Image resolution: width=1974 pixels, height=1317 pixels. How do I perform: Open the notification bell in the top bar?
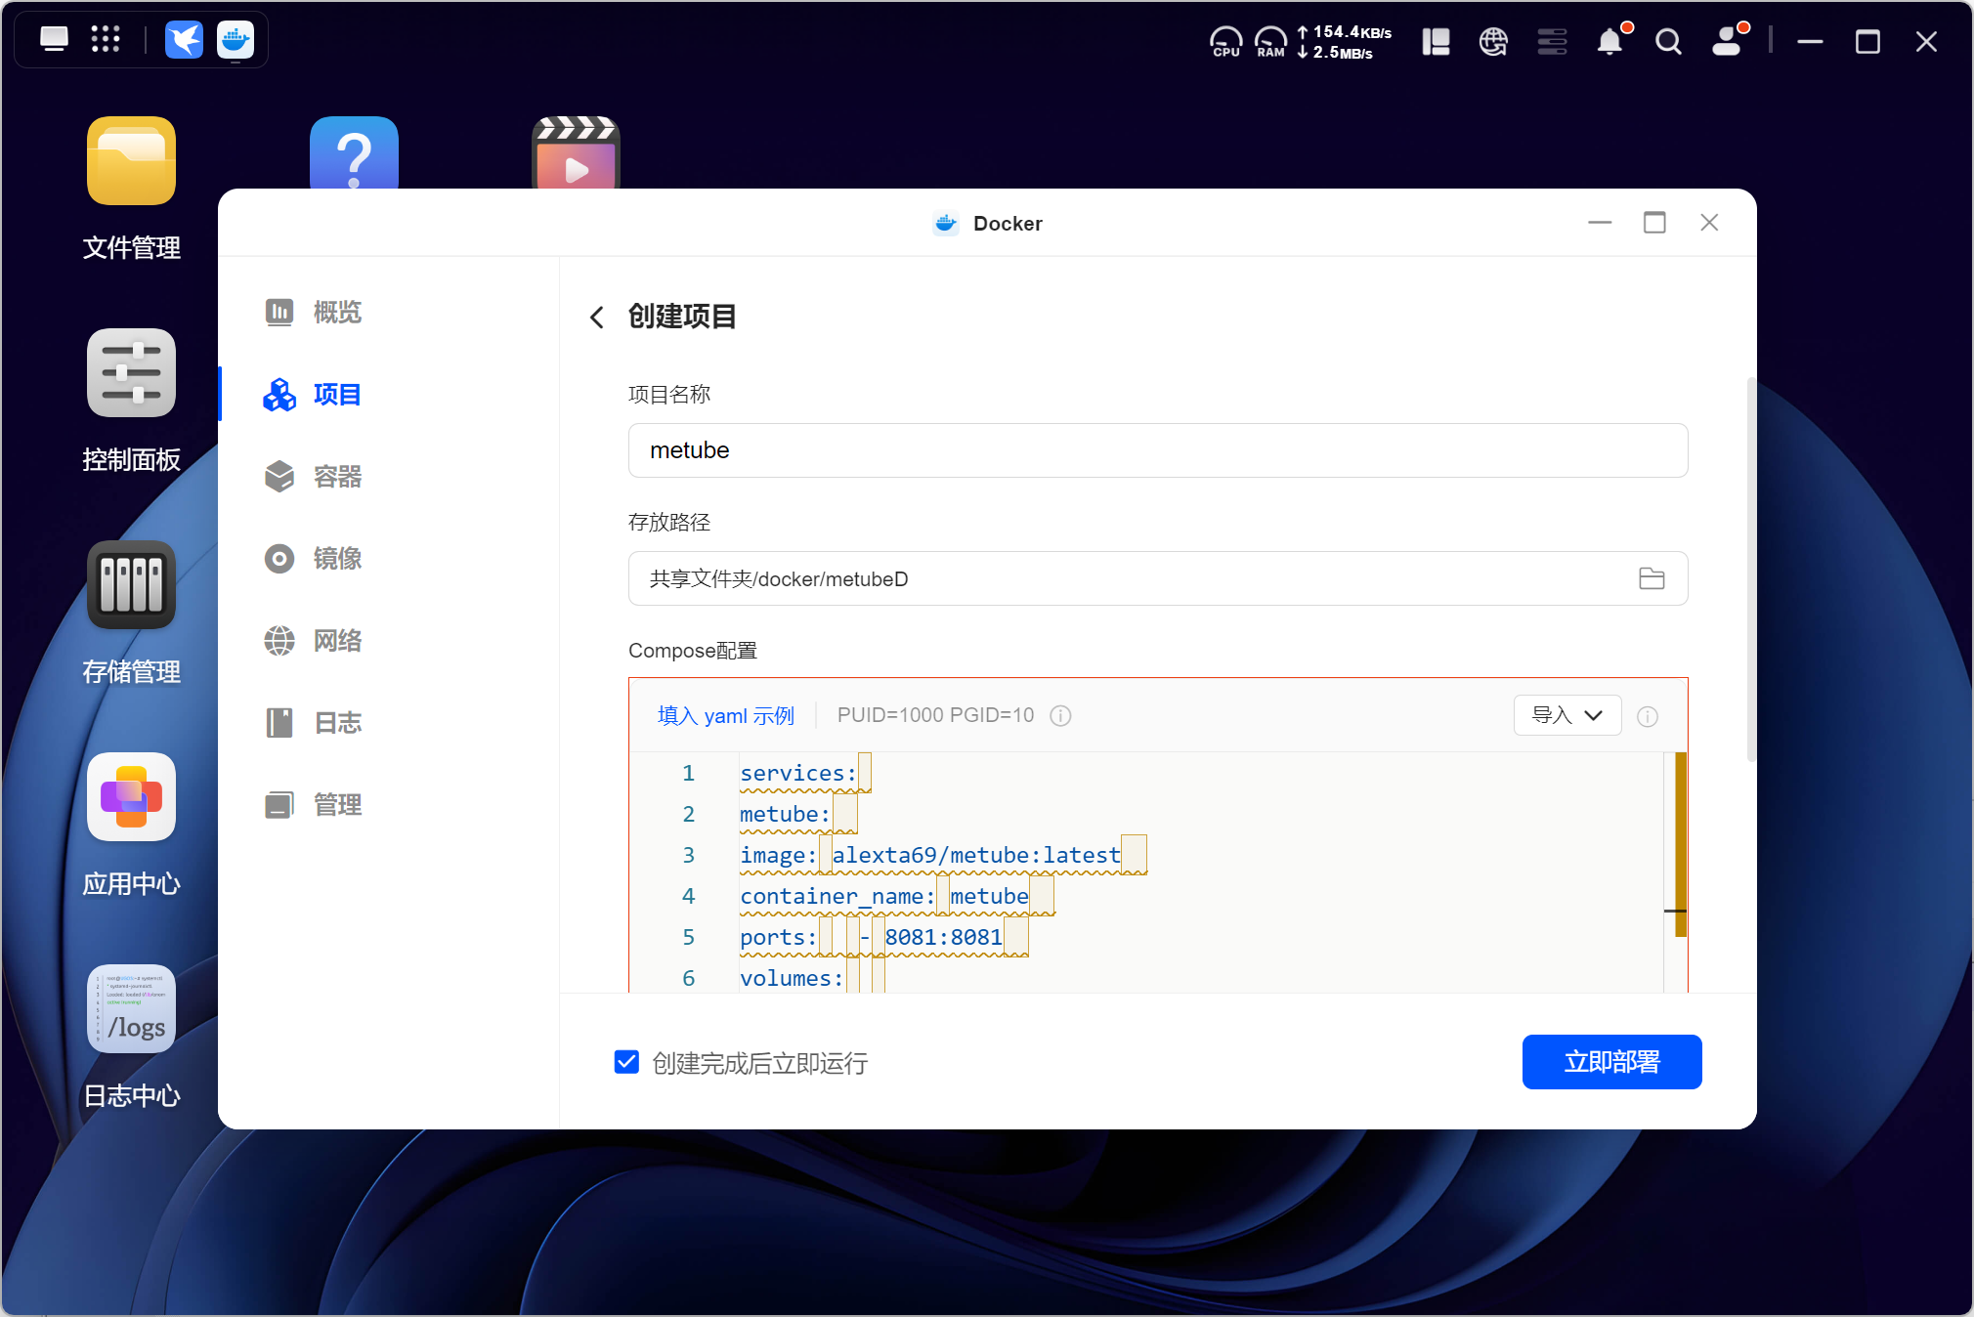(1609, 42)
